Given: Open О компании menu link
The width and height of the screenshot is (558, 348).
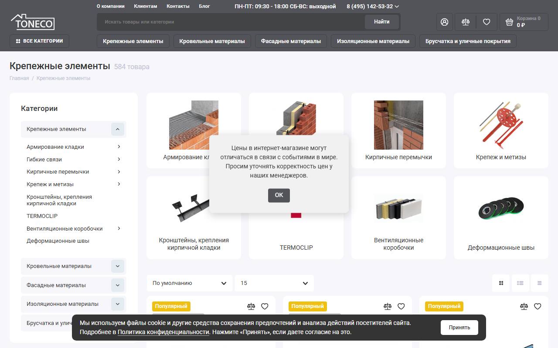Looking at the screenshot, I should pyautogui.click(x=110, y=6).
